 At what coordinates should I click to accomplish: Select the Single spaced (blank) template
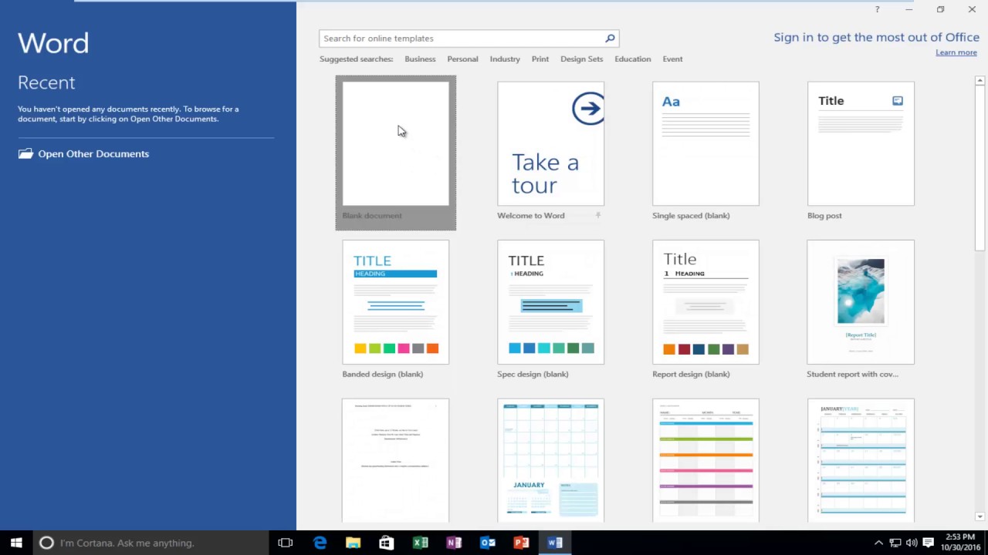705,143
